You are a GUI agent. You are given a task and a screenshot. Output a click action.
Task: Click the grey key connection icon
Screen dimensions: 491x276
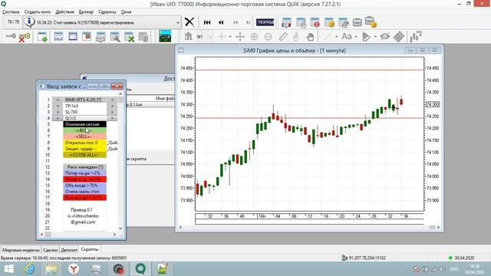click(x=10, y=37)
